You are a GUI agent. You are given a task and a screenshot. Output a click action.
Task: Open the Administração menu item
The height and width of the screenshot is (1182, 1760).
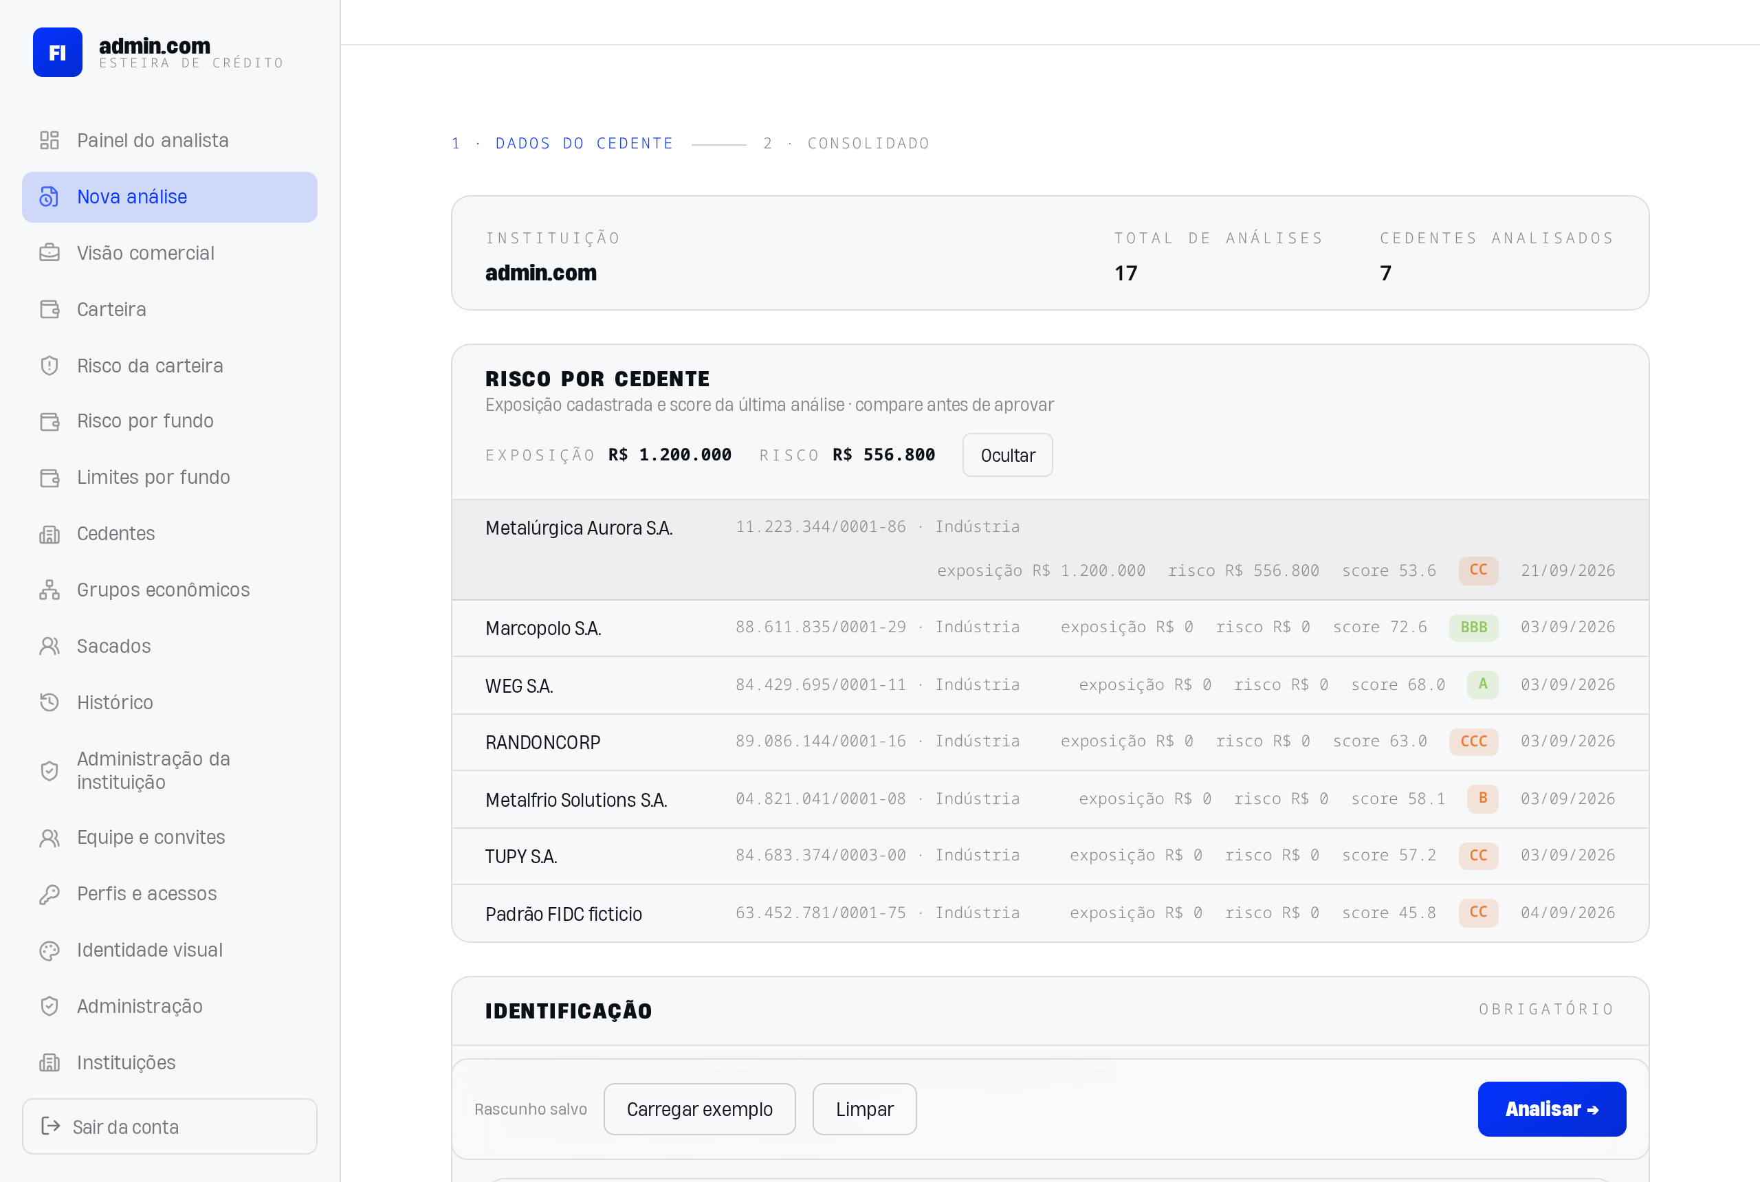(170, 1006)
